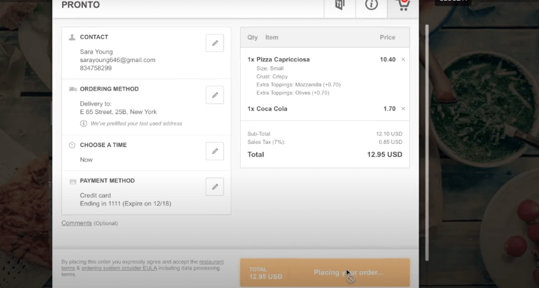The height and width of the screenshot is (288, 539).
Task: Click the Placing your order button
Action: tap(325, 272)
